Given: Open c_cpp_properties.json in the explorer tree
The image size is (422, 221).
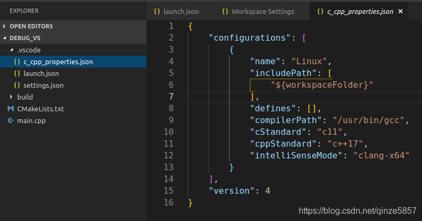Looking at the screenshot, I should point(73,62).
